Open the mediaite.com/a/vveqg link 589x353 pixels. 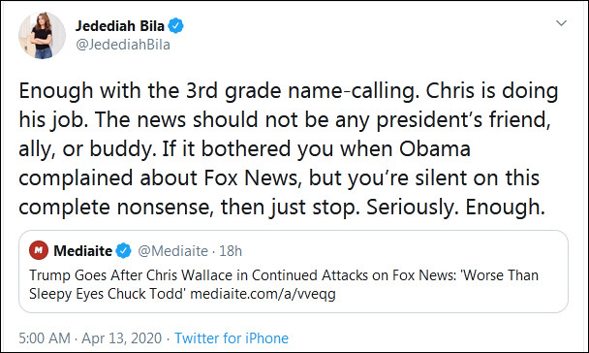tap(263, 294)
